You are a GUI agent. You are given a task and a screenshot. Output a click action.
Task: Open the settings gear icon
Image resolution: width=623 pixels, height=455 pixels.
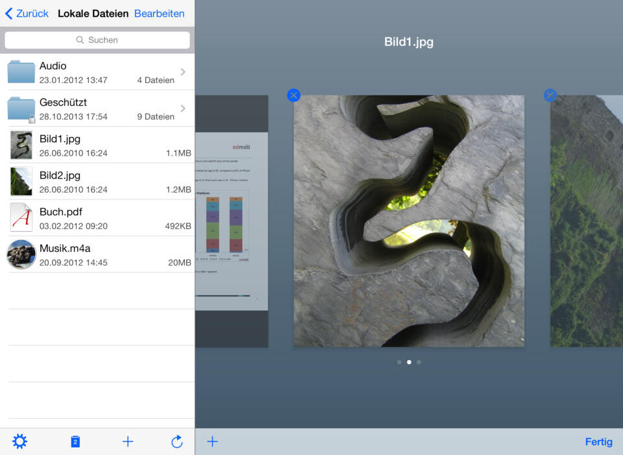pos(19,441)
